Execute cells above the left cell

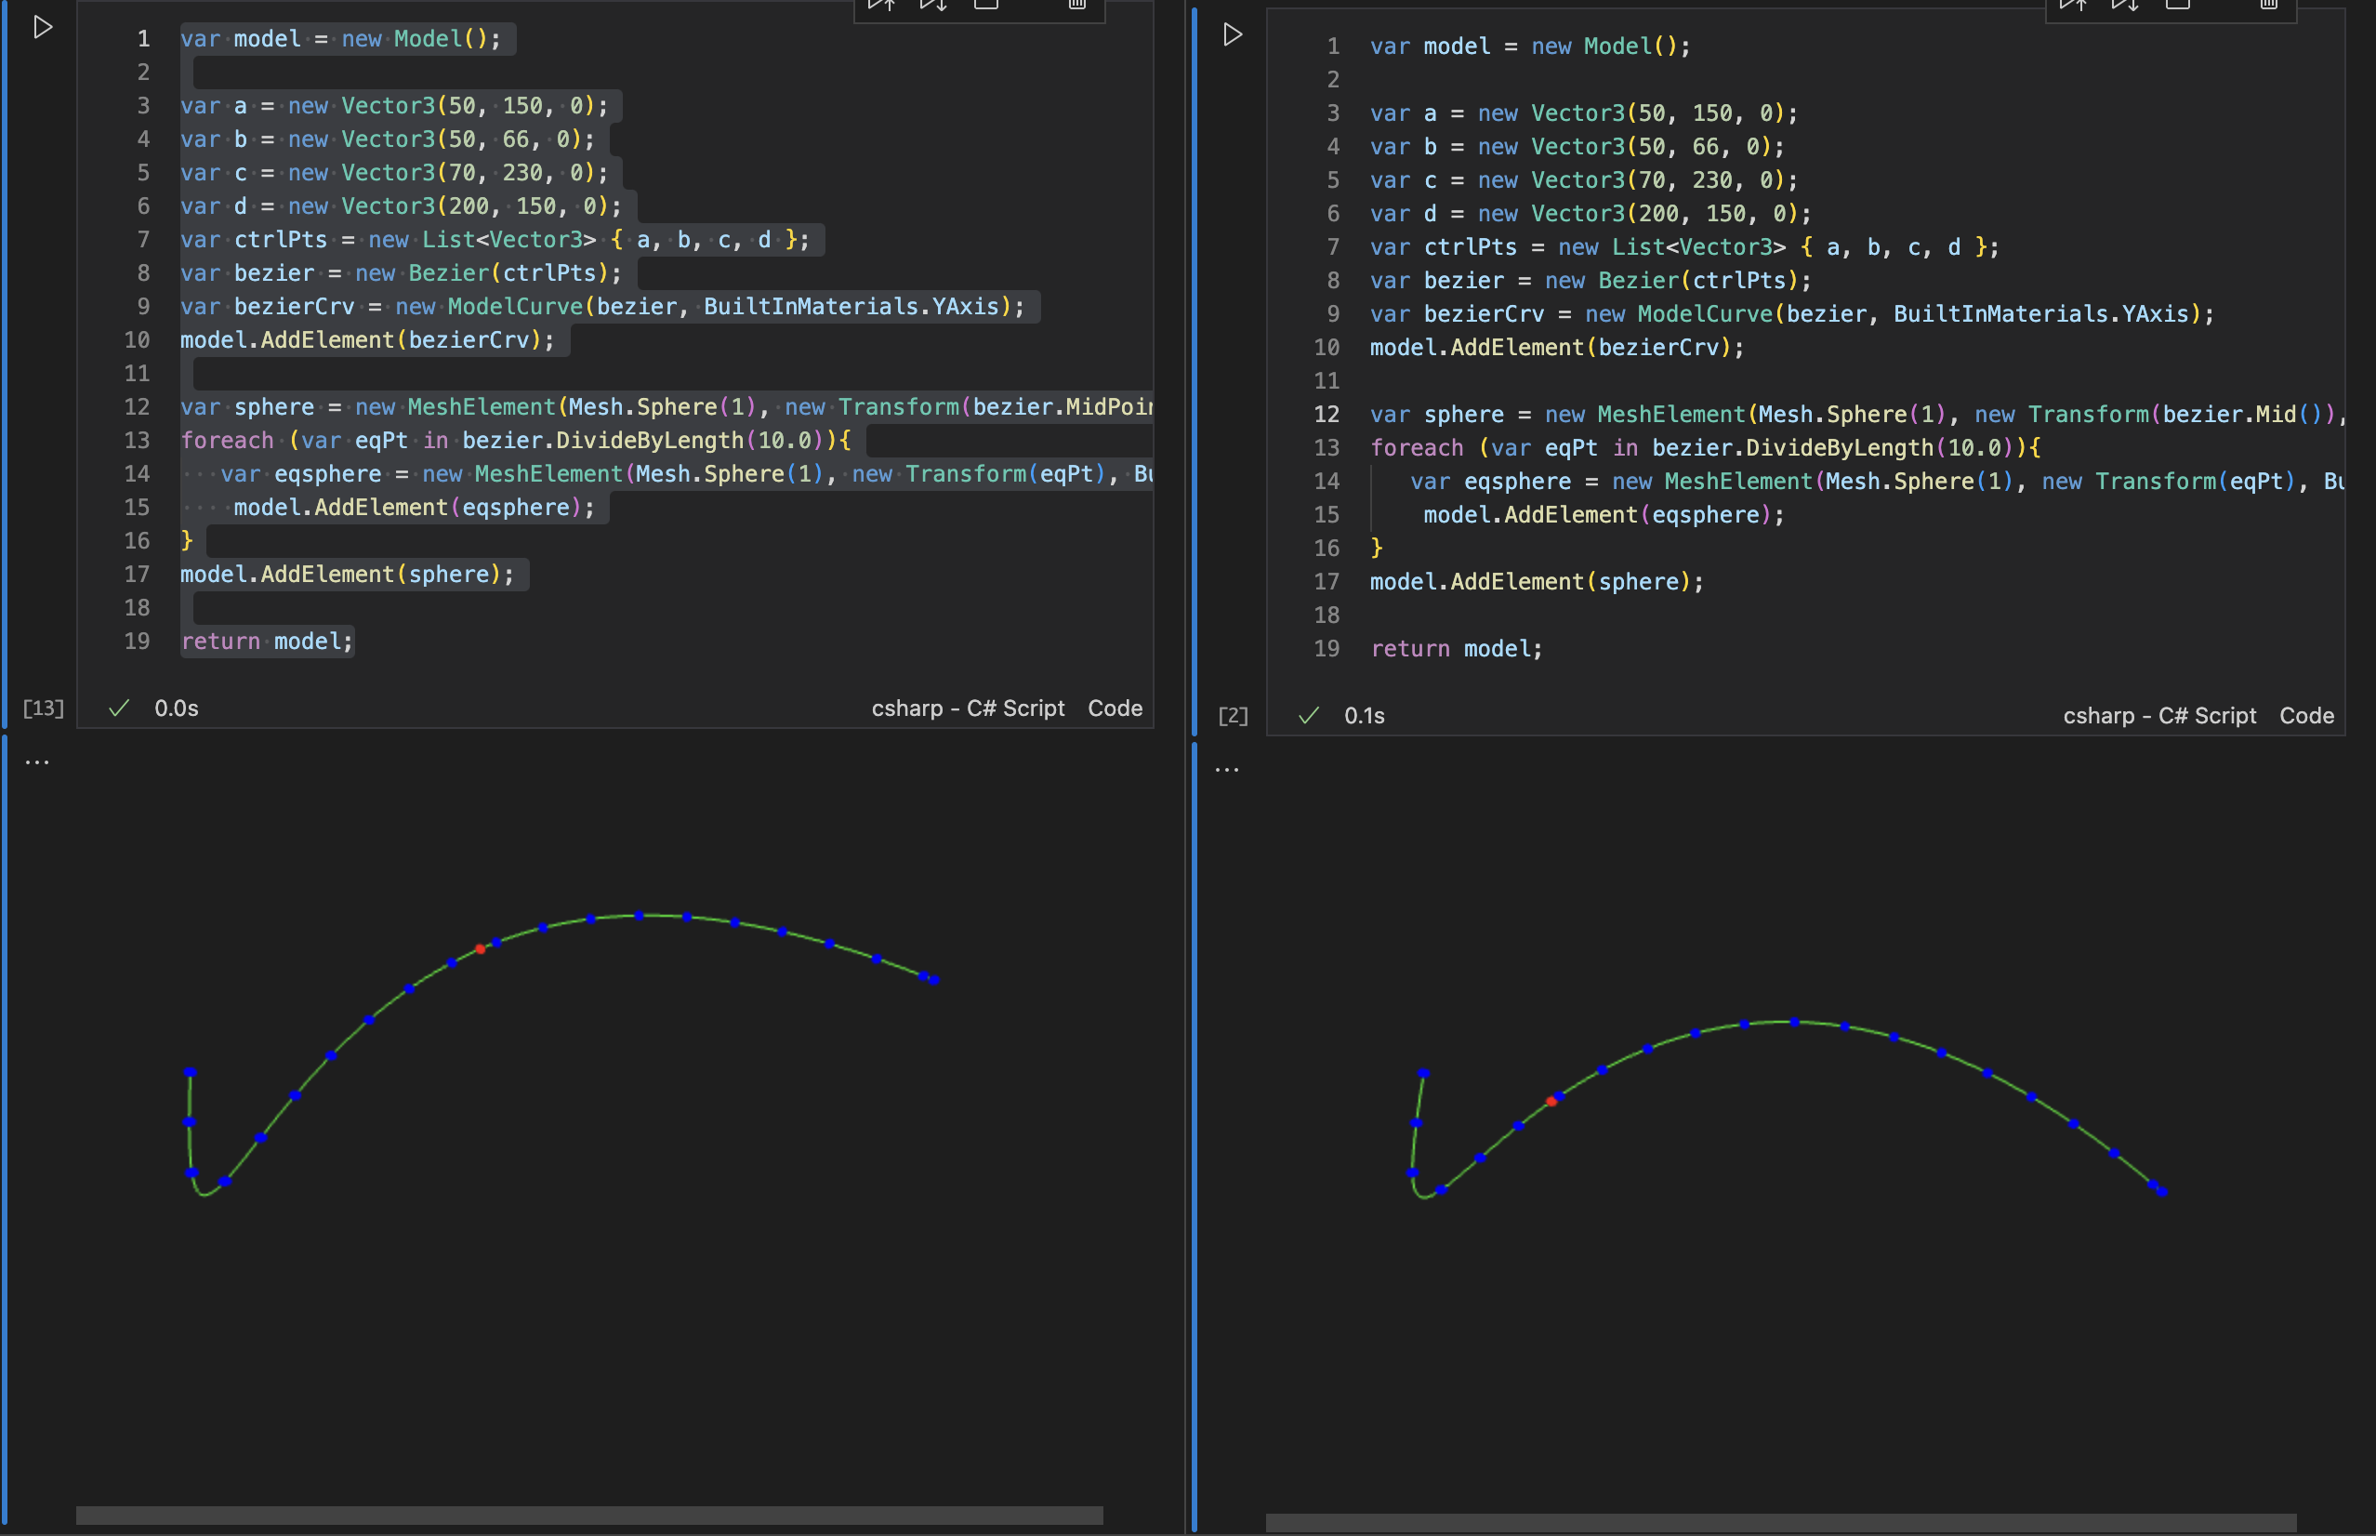click(880, 6)
